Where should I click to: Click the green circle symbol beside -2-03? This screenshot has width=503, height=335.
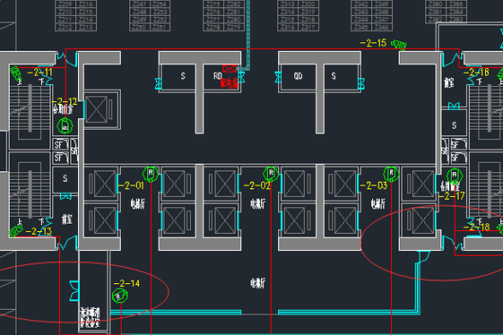tap(391, 174)
